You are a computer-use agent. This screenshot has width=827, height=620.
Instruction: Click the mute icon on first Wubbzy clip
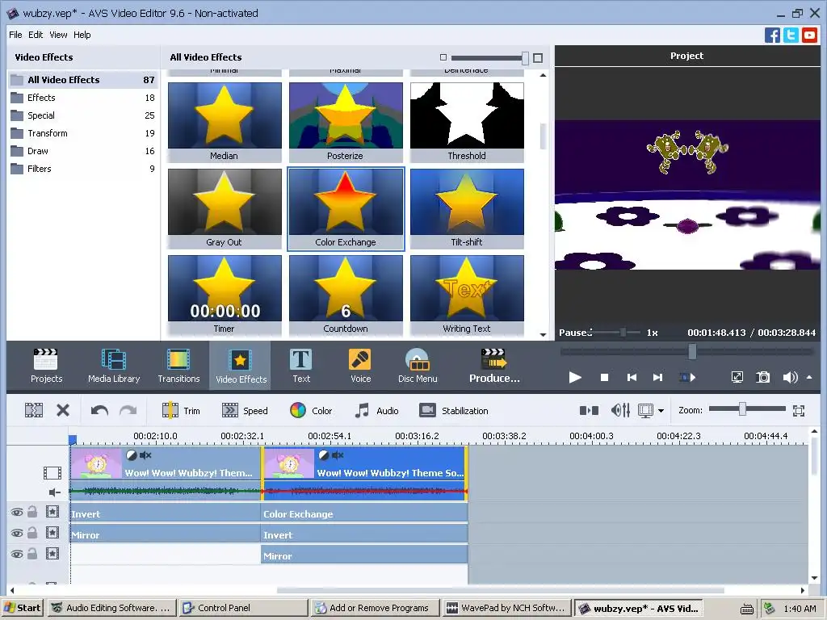click(x=145, y=455)
